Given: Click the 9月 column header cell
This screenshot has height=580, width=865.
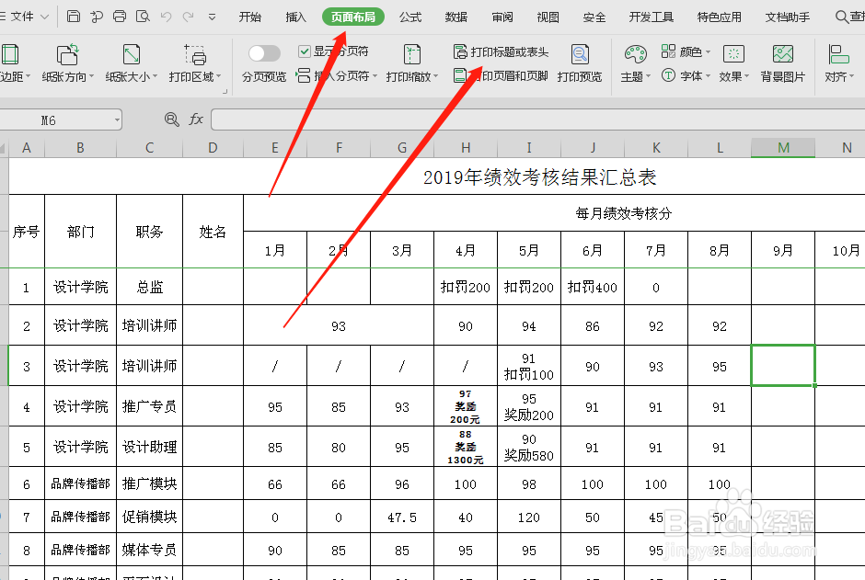Looking at the screenshot, I should (783, 251).
